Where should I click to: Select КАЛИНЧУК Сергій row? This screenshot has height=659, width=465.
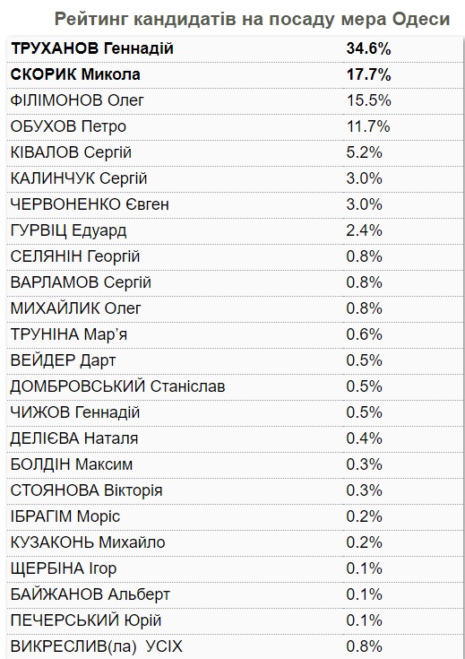236,178
